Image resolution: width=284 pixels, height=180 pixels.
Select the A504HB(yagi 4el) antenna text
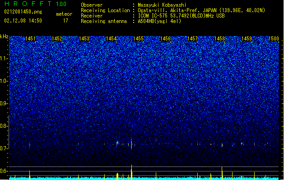click(x=159, y=21)
